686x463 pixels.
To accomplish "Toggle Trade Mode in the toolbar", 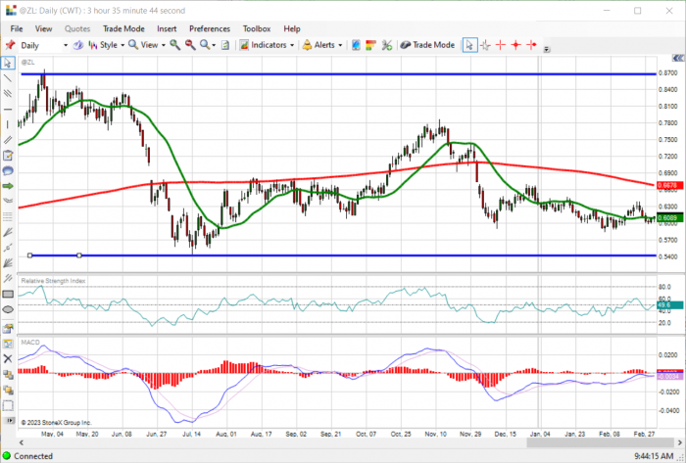I will [427, 45].
